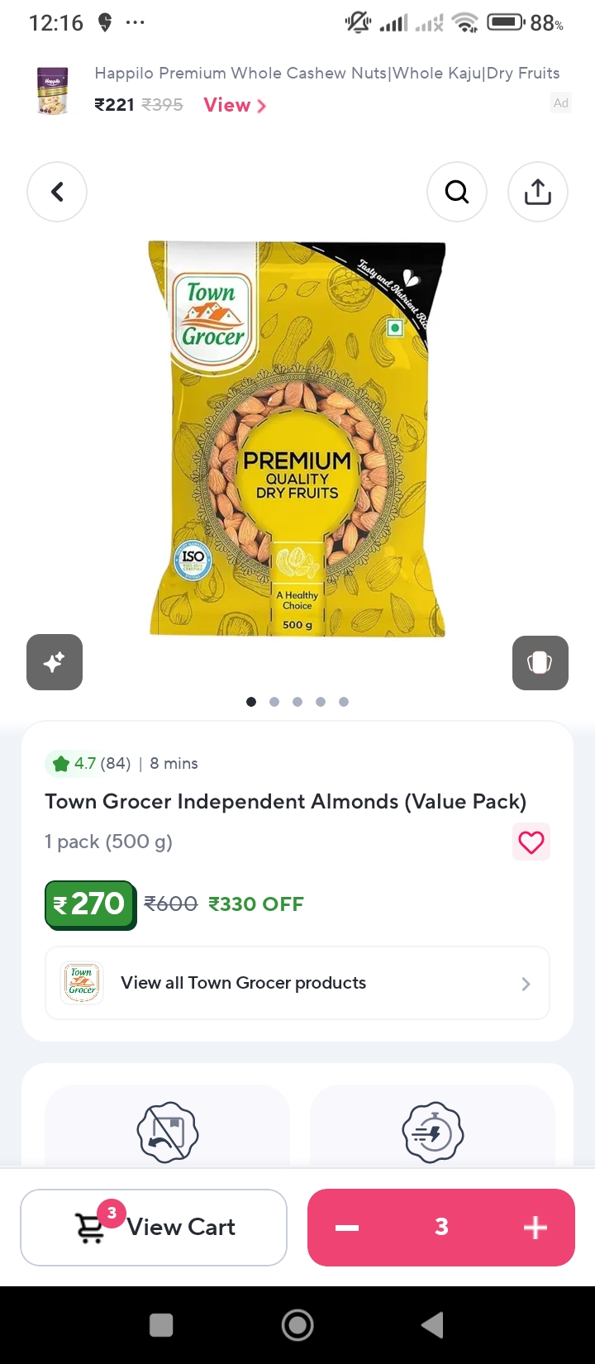Tap the Android home navigation button
Screen dimensions: 595x1364
point(297,1325)
